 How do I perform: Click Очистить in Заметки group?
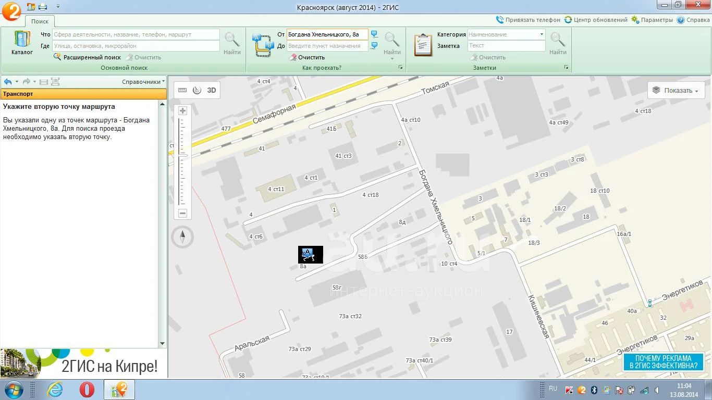[488, 57]
